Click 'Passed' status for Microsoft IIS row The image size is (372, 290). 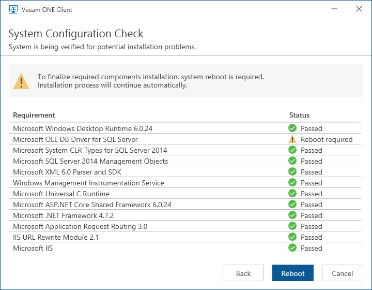[x=311, y=248]
